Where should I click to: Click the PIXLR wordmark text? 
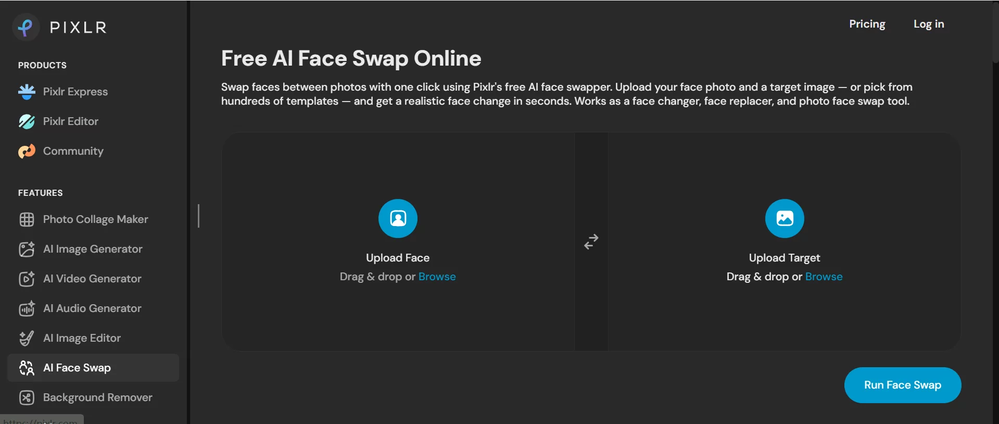[x=78, y=27]
